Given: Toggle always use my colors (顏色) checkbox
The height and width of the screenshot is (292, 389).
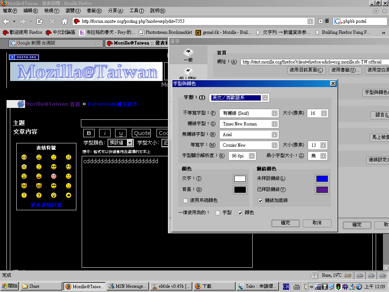Looking at the screenshot, I should click(x=240, y=213).
